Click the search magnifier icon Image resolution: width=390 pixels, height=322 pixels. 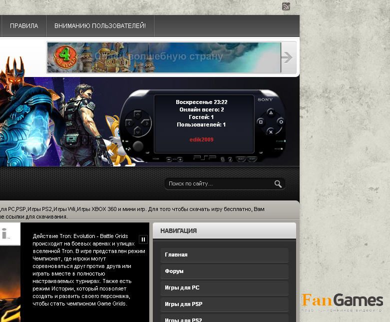[x=278, y=184]
